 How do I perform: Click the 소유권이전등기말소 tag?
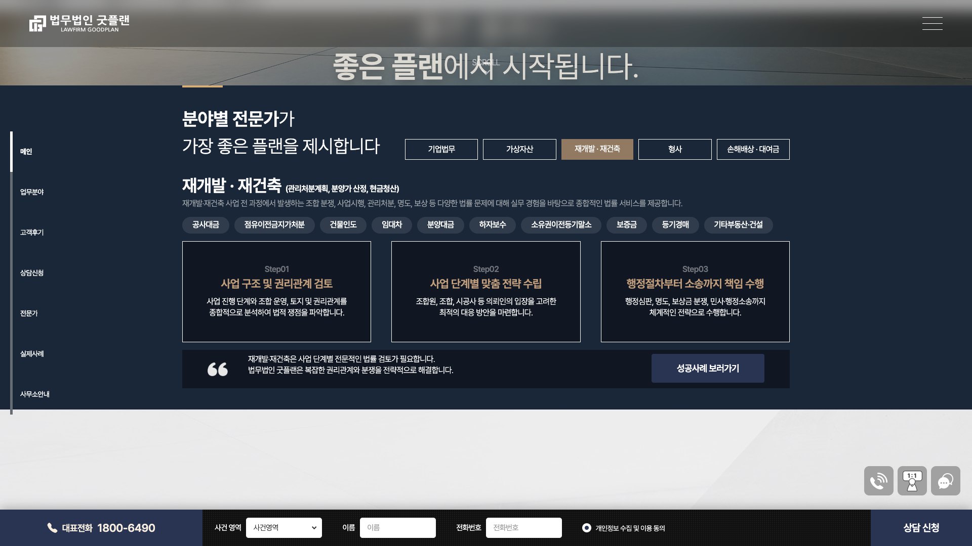(561, 225)
